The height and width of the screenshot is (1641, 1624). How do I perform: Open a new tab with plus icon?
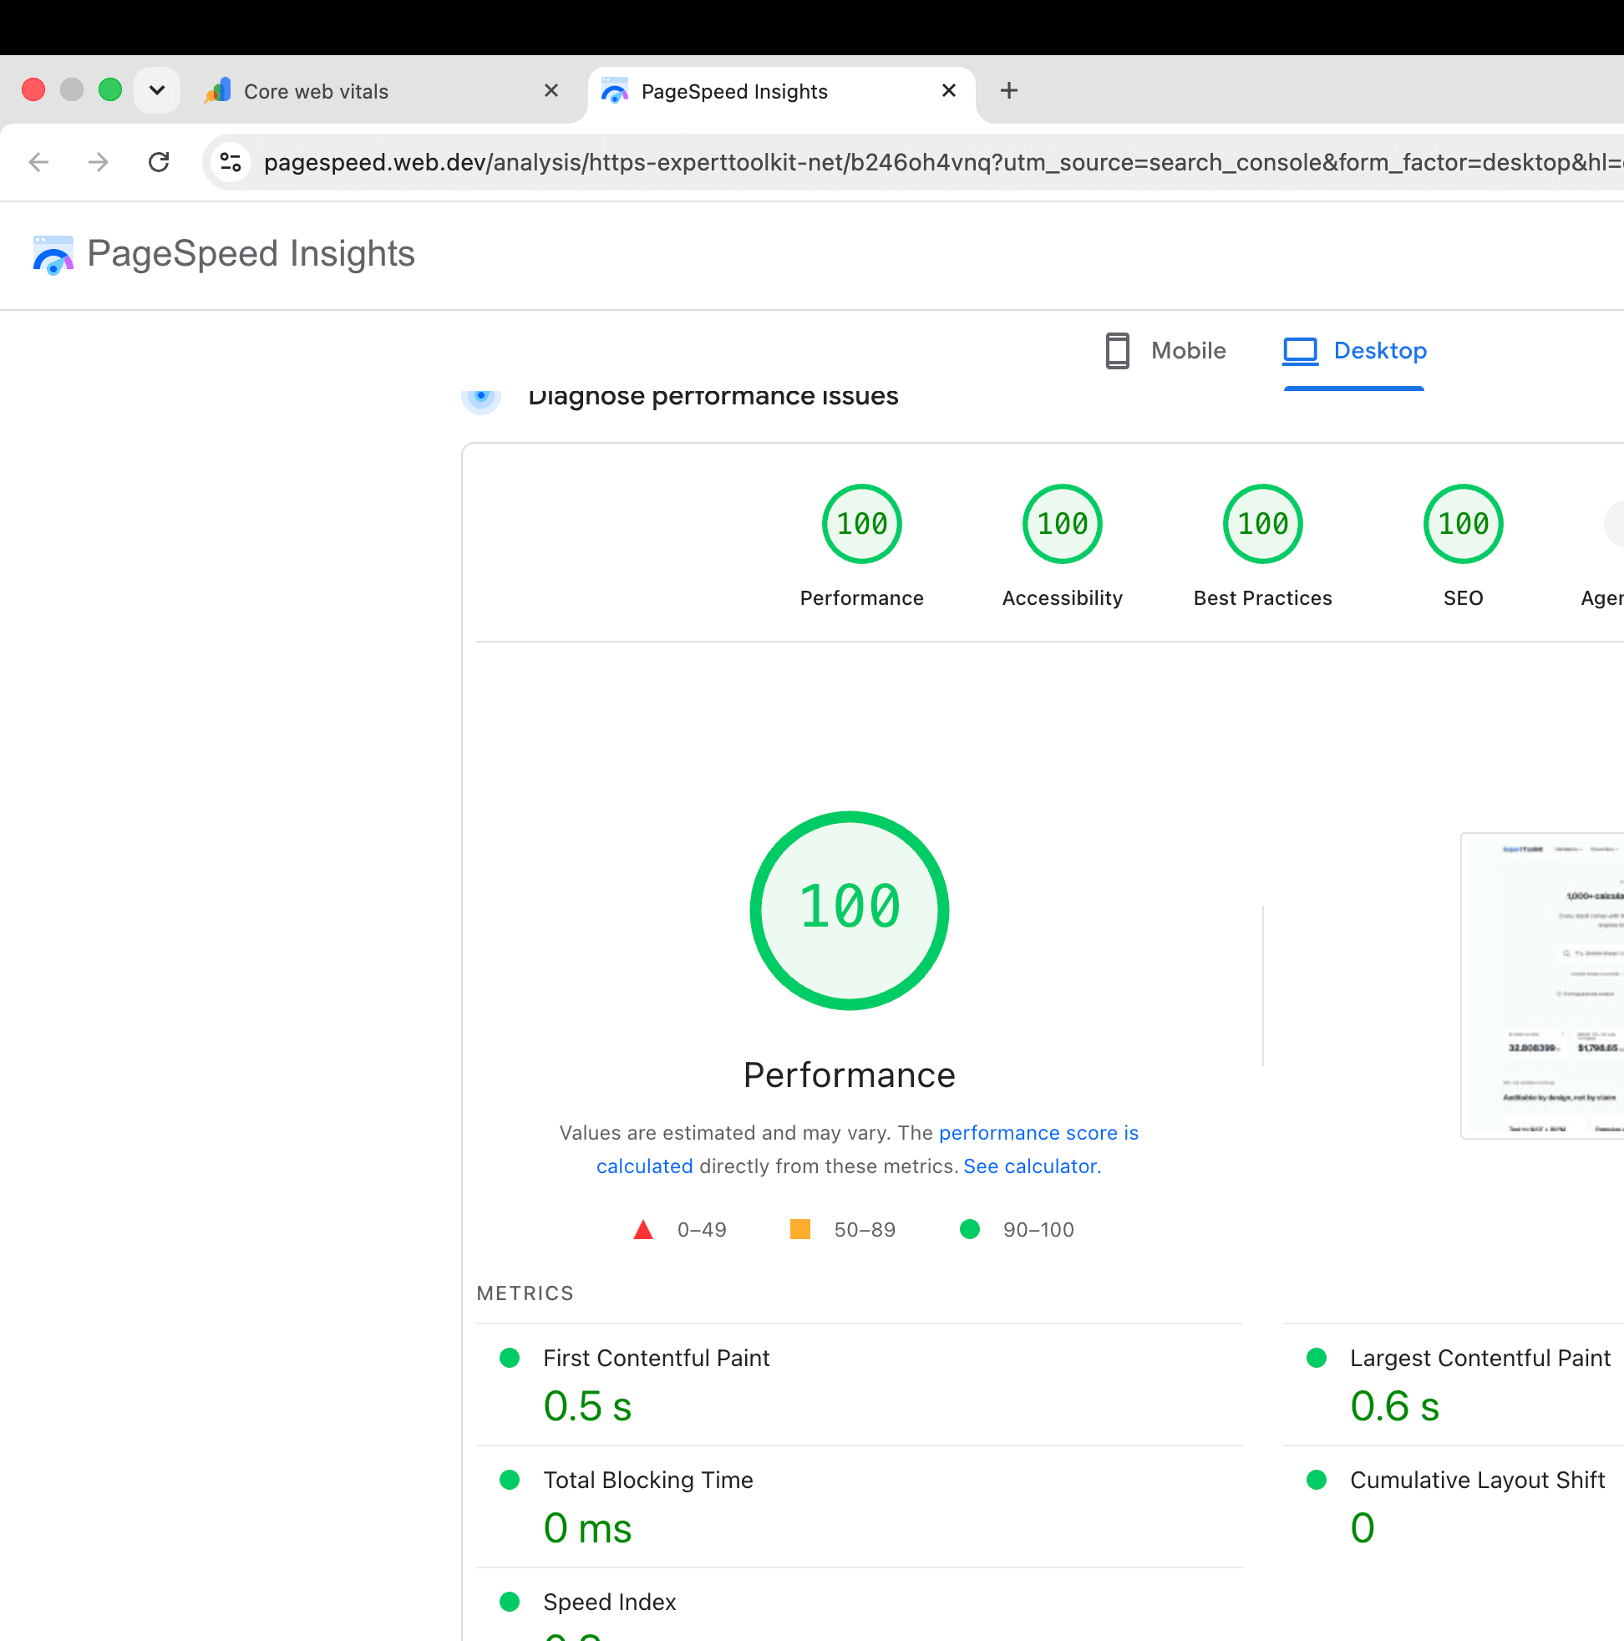pos(1008,90)
